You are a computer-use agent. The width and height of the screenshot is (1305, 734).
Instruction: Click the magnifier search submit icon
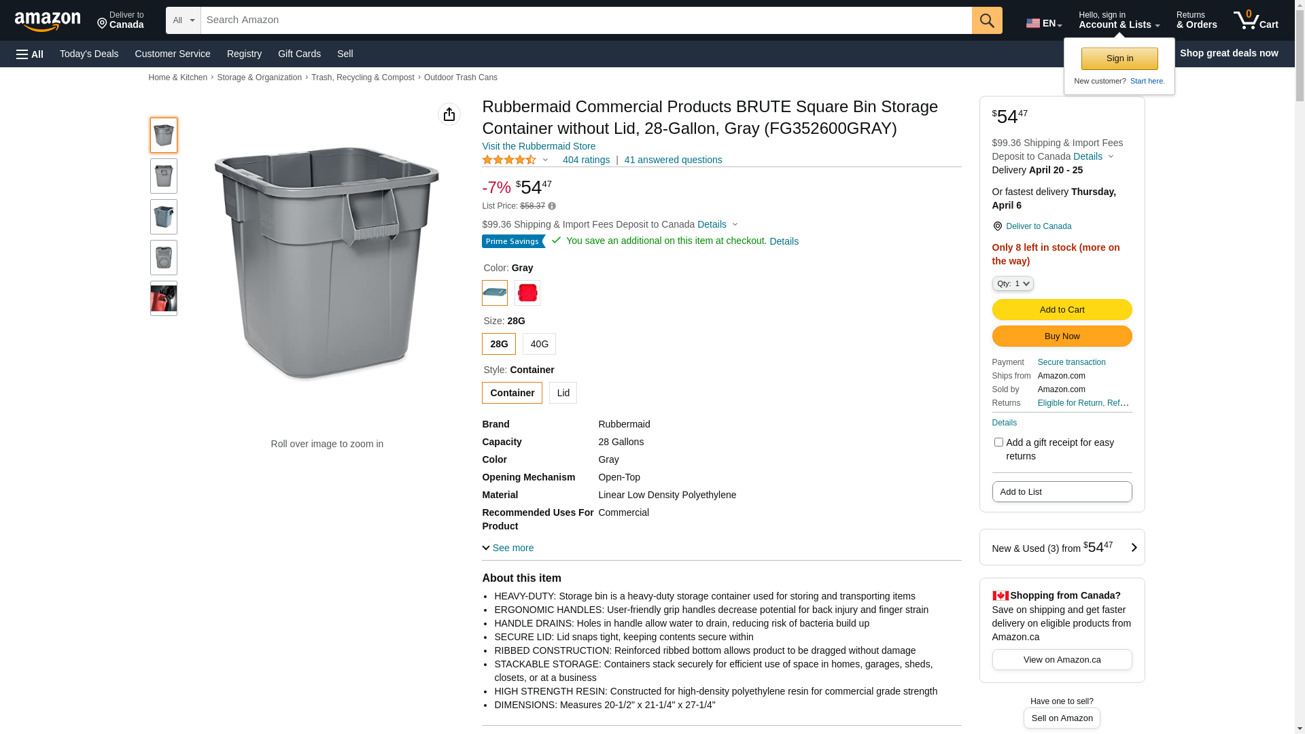coord(987,20)
